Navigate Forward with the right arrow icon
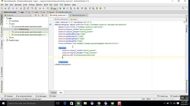Viewport: 190px width, 106px height. [44, 8]
